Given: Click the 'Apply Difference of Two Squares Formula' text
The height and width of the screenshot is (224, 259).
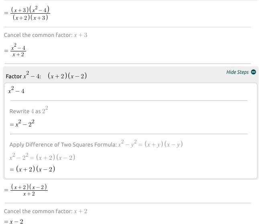Looking at the screenshot, I should pyautogui.click(x=63, y=145).
